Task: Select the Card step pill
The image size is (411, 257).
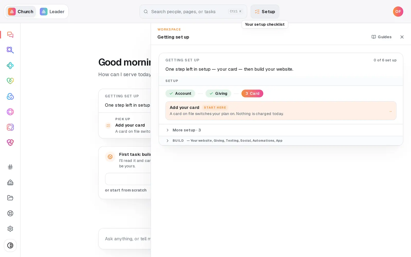Action: tap(252, 94)
